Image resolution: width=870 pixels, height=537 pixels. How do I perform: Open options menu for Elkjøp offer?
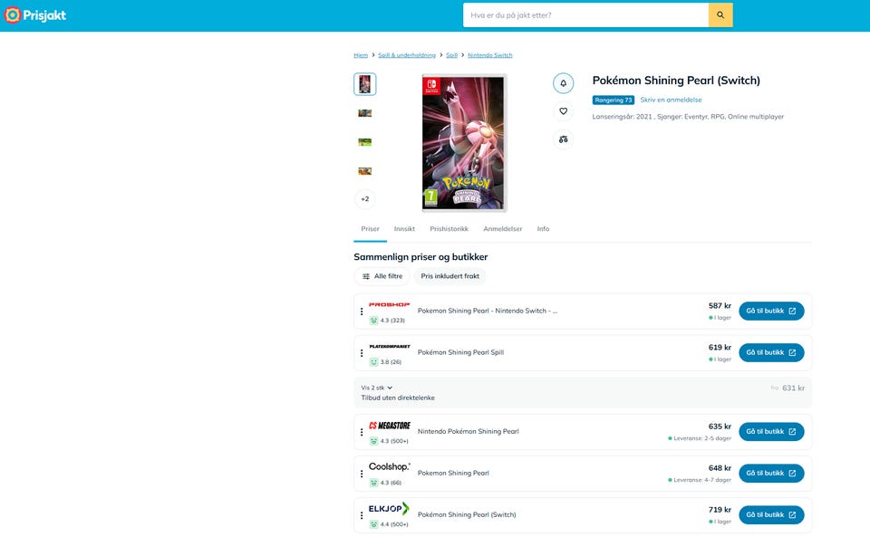point(362,515)
